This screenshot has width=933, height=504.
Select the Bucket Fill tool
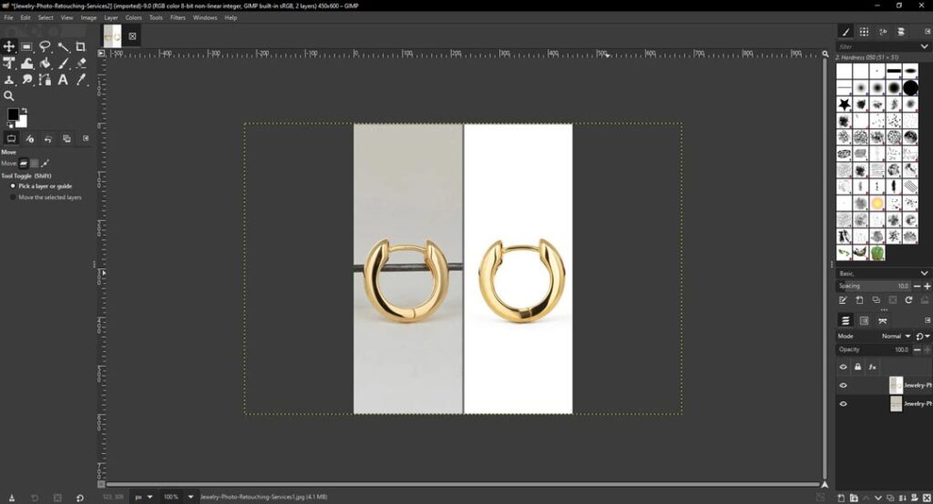pyautogui.click(x=45, y=64)
